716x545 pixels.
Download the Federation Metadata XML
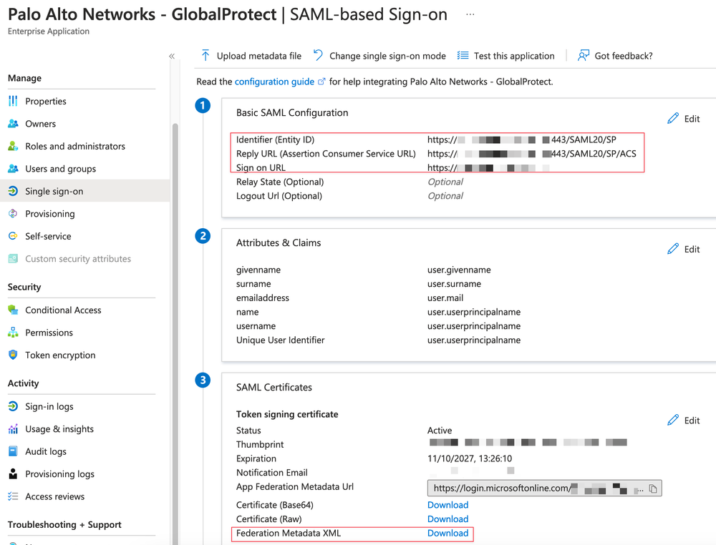[x=447, y=533]
